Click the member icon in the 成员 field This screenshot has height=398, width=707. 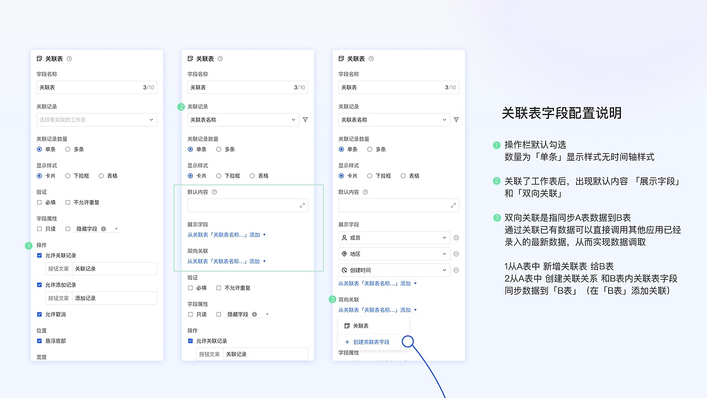344,238
